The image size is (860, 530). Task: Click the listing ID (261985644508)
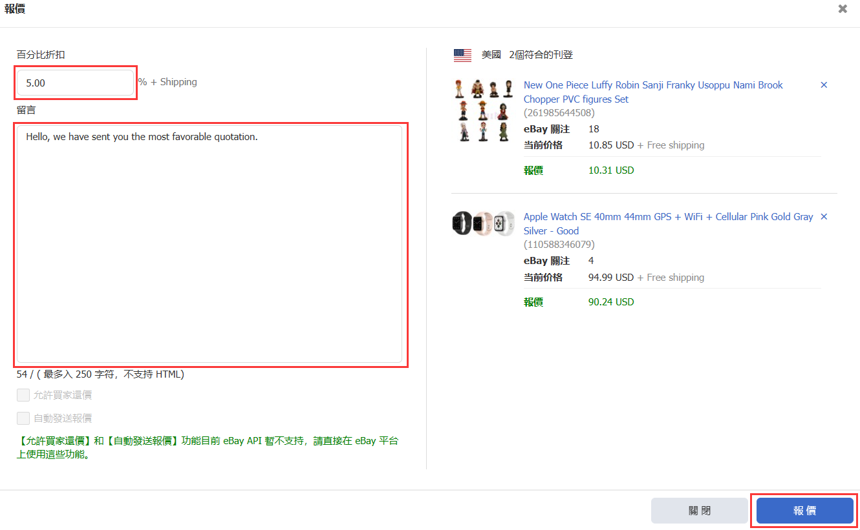pos(559,113)
